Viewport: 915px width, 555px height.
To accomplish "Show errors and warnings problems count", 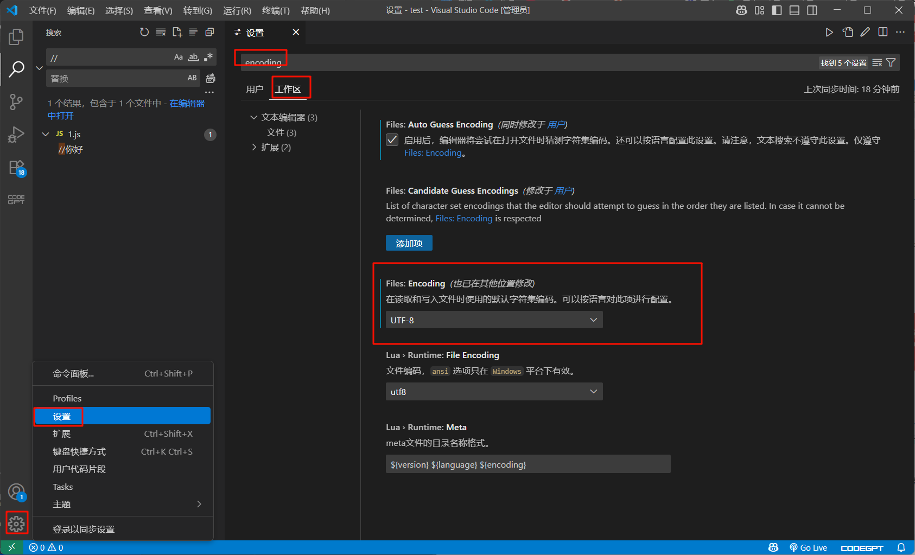I will click(x=46, y=547).
